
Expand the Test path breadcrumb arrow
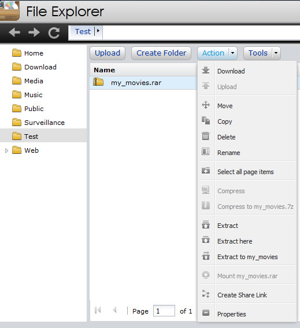click(98, 31)
